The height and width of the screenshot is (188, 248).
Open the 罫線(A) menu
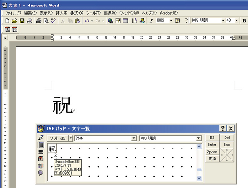(x=110, y=13)
